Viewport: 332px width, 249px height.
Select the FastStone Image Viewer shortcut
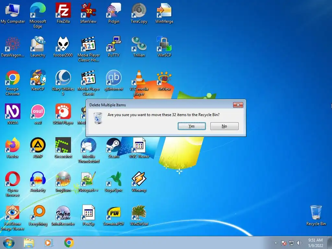[x=13, y=218]
